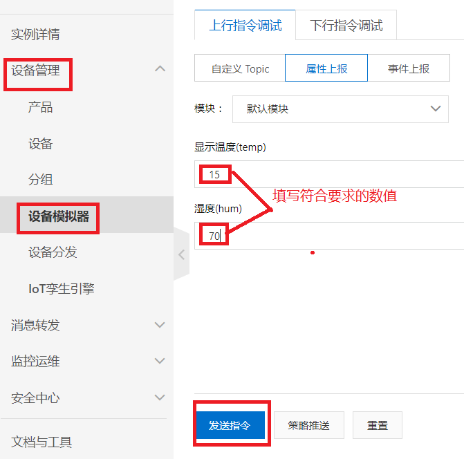Collapse the 设备管理 menu section

(x=160, y=69)
